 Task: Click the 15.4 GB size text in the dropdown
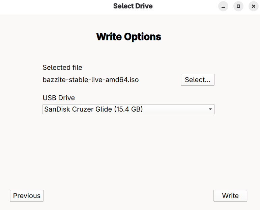pyautogui.click(x=128, y=109)
